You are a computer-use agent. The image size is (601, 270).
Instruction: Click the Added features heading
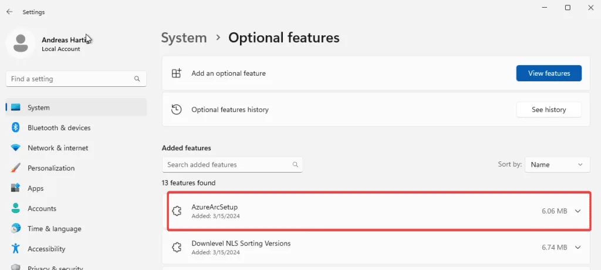[186, 148]
